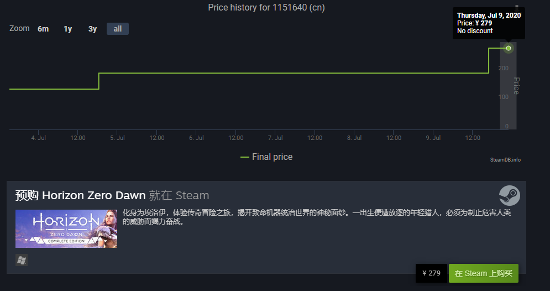Set chart zoom to 1y
Viewport: 550px width, 291px height.
(67, 29)
